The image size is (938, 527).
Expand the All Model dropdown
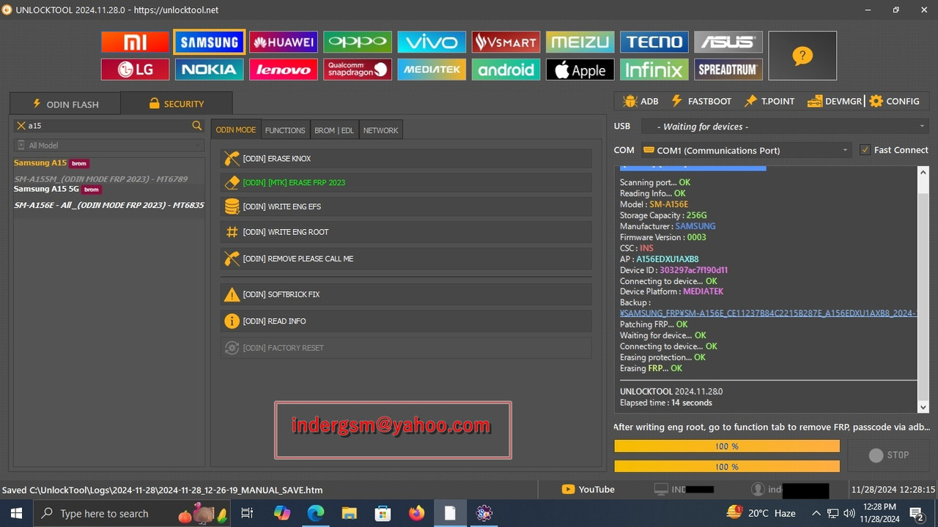(109, 145)
